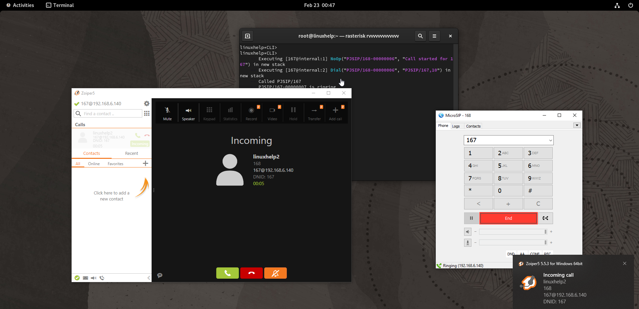The image size is (639, 309).
Task: Mute the microphone in Zoiper toolbar
Action: click(x=167, y=113)
